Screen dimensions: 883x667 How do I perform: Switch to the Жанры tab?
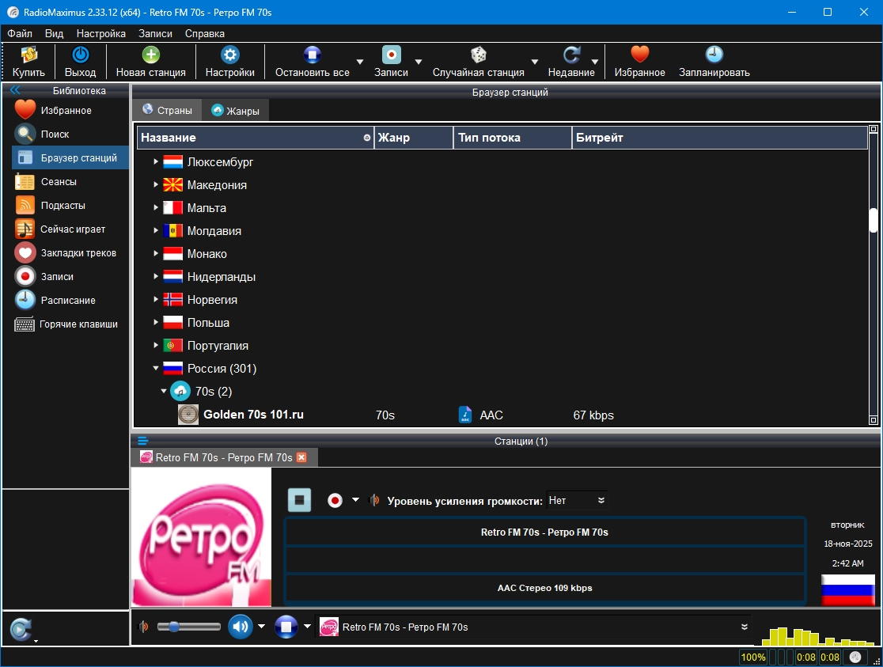pyautogui.click(x=236, y=111)
